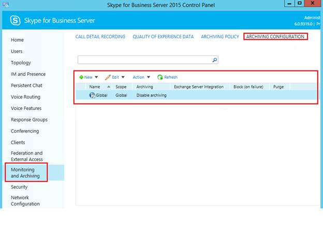Open IM and Presence section
Image resolution: width=323 pixels, height=229 pixels.
pyautogui.click(x=28, y=74)
